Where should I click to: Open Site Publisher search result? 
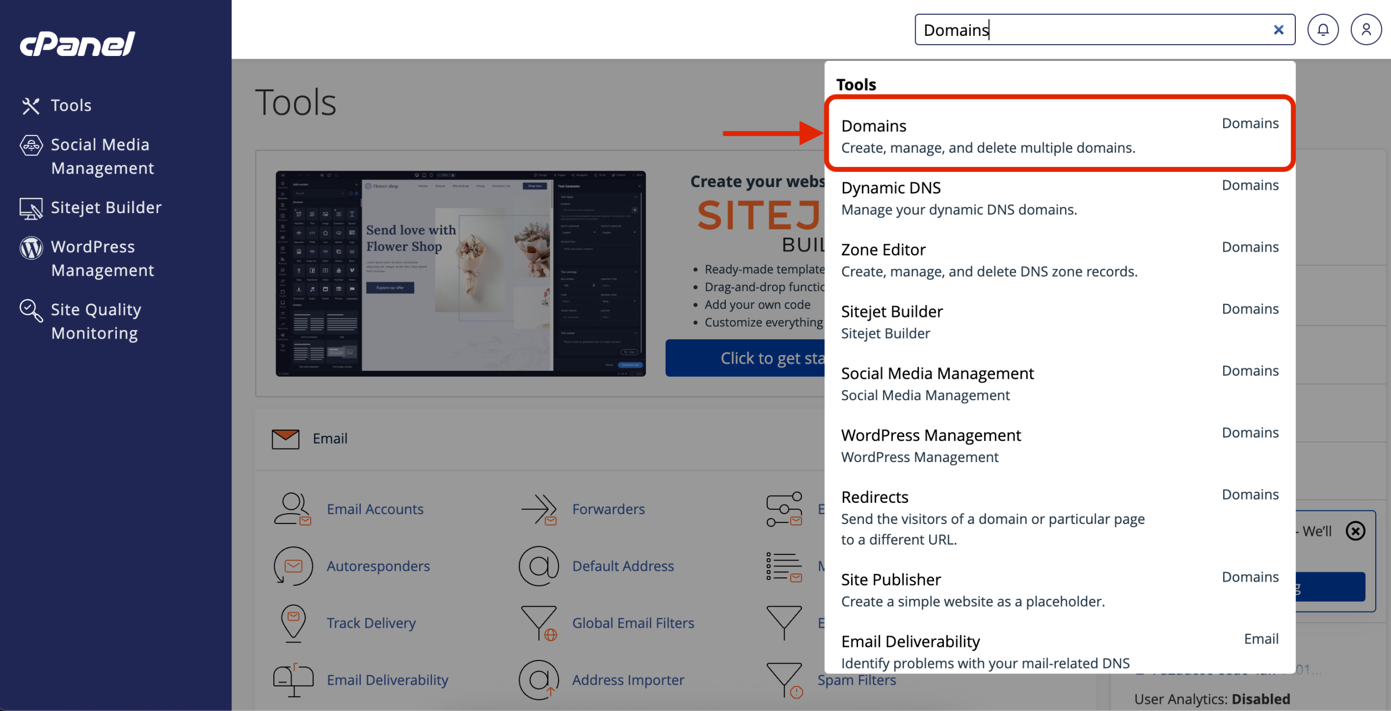click(x=1060, y=590)
